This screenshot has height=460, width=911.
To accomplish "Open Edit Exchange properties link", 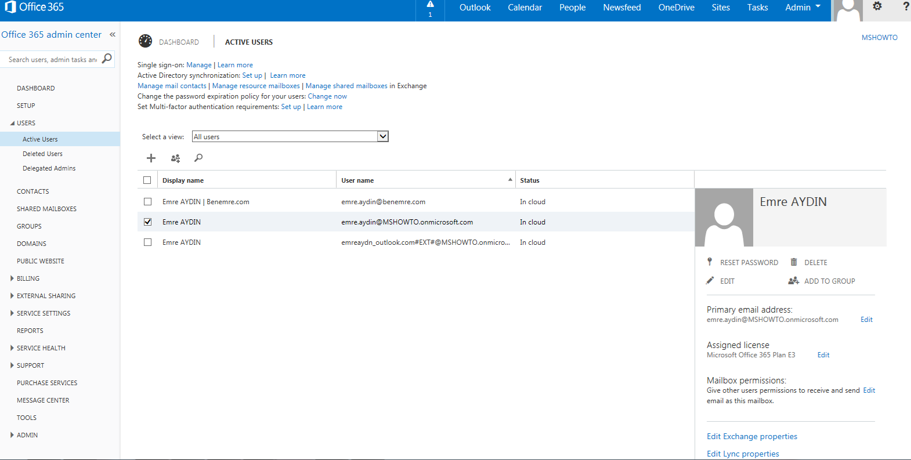I will (752, 436).
